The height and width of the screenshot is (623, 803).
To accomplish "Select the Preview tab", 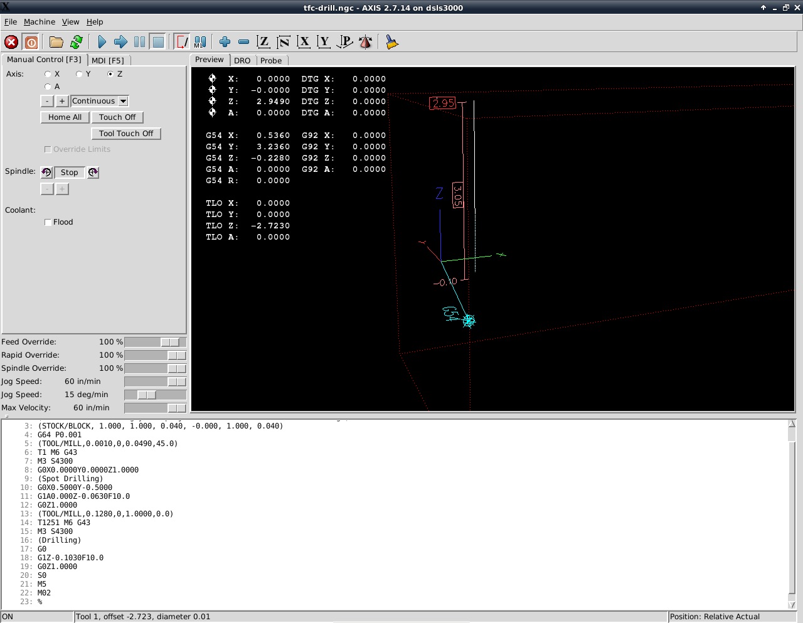I will (210, 60).
